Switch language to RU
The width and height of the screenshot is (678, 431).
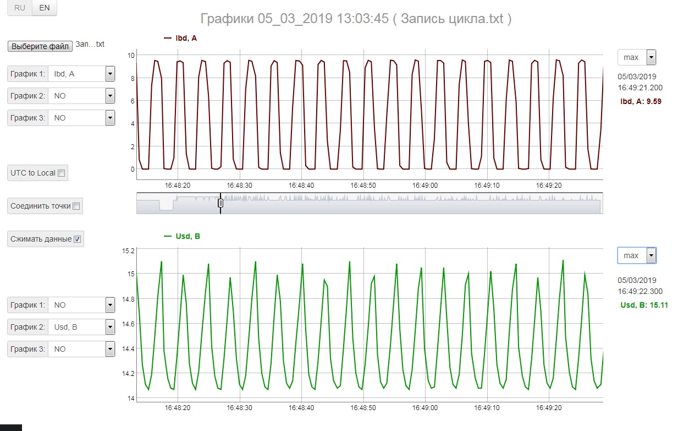[x=20, y=8]
